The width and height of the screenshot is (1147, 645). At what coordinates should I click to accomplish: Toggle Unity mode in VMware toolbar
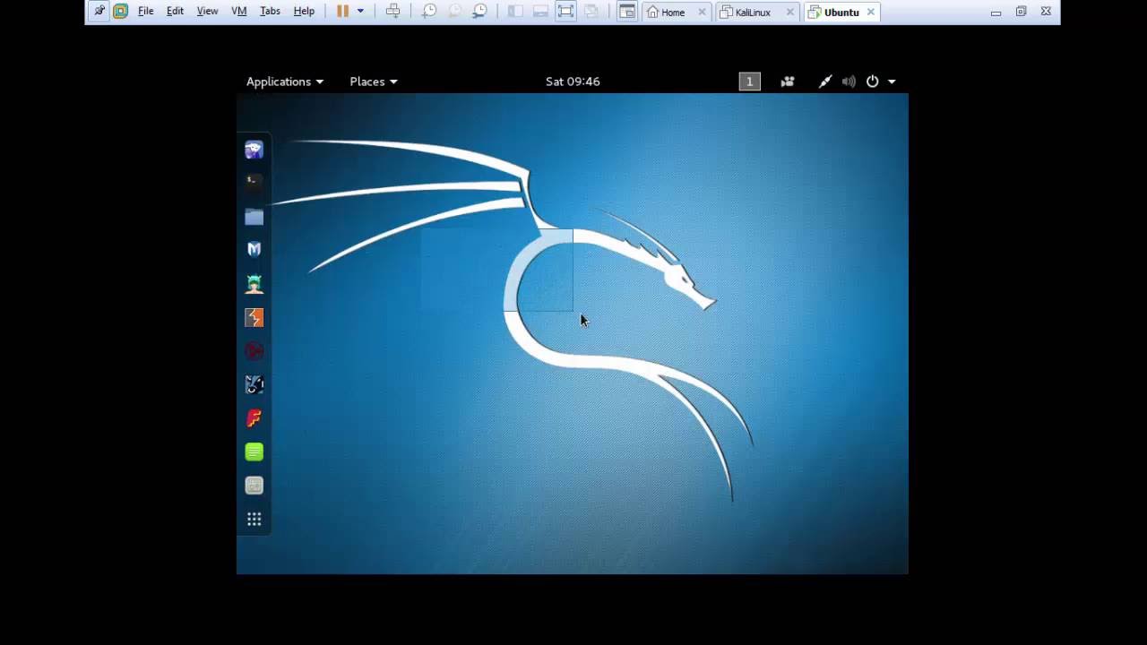pos(591,12)
